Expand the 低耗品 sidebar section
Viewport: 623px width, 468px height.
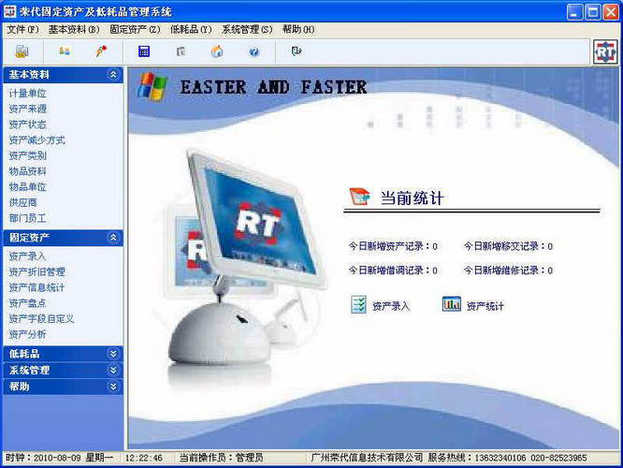coord(113,354)
